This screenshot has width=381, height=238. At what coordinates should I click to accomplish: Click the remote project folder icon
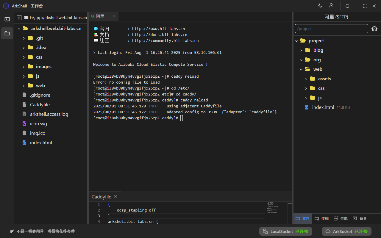click(303, 41)
